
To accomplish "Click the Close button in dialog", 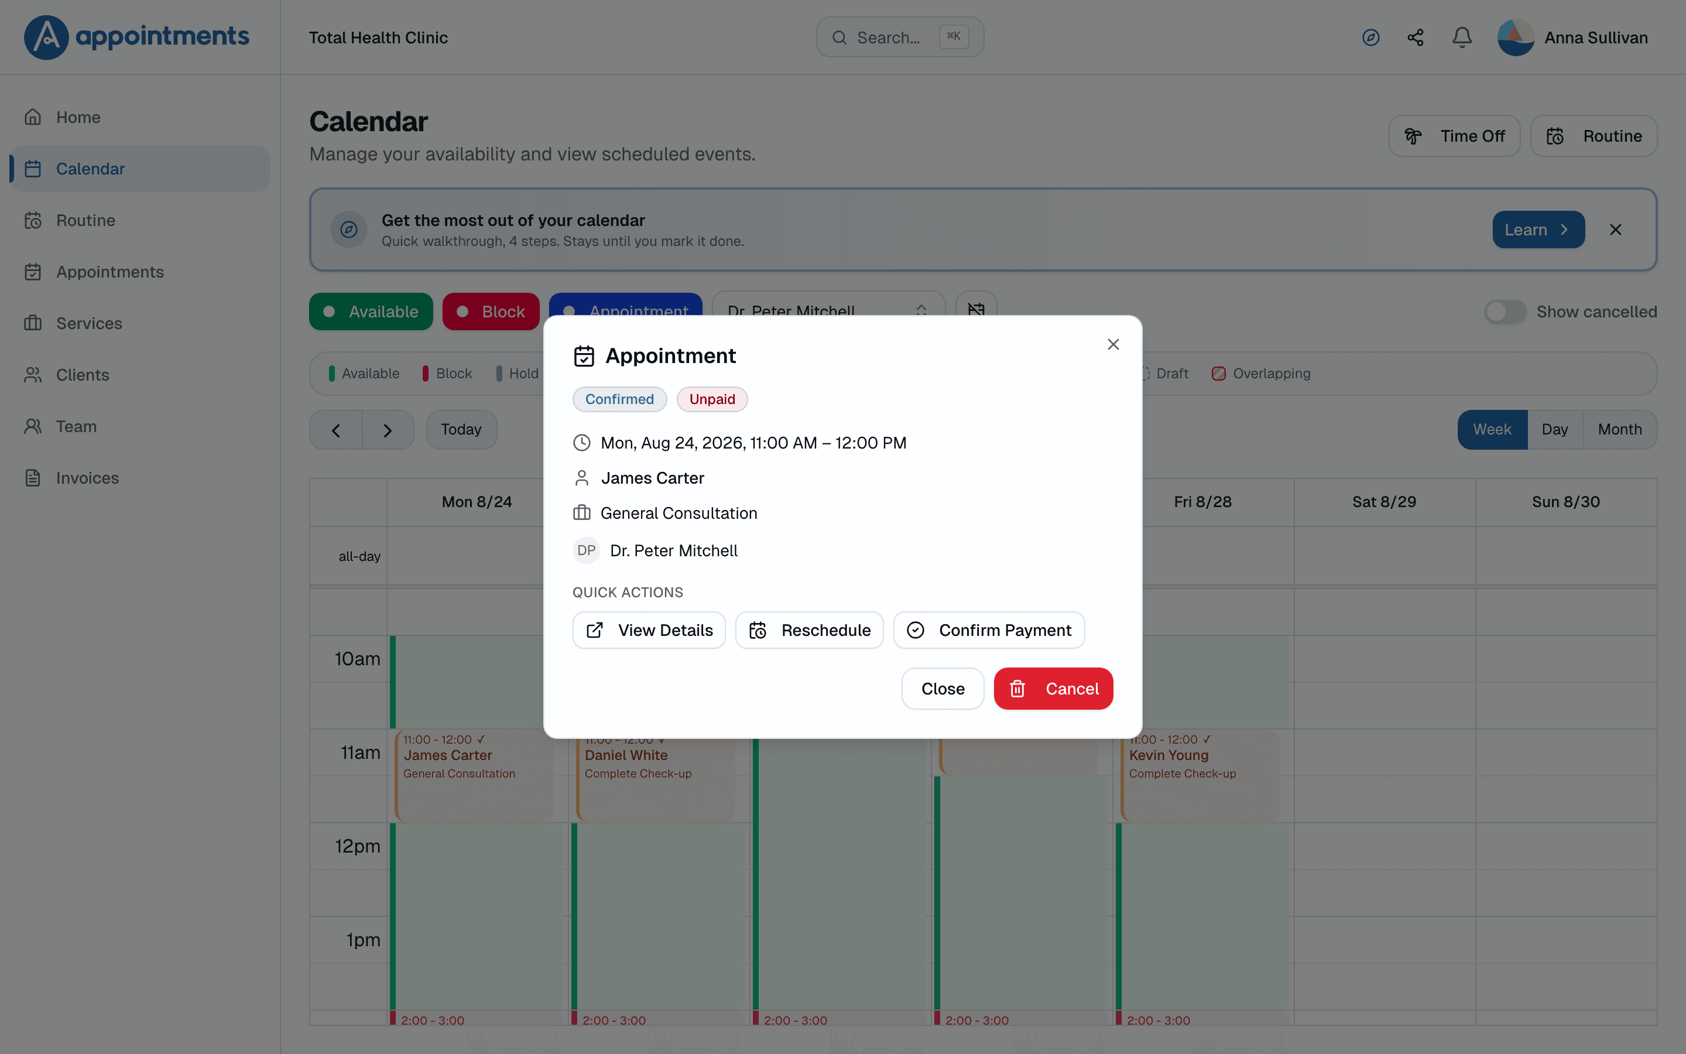I will pyautogui.click(x=943, y=689).
